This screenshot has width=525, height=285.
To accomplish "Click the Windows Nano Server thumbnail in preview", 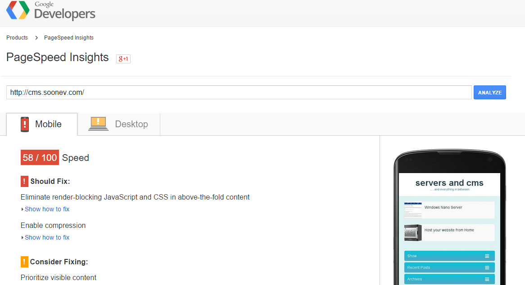I will [413, 210].
